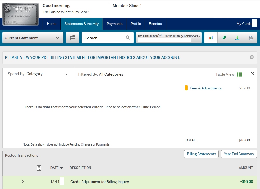This screenshot has width=260, height=189.
Task: Click the receipt column icon
Action: point(39,168)
